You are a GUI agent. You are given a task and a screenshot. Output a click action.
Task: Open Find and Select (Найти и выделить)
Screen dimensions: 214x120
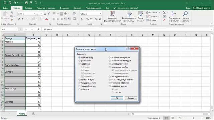coord(185,16)
